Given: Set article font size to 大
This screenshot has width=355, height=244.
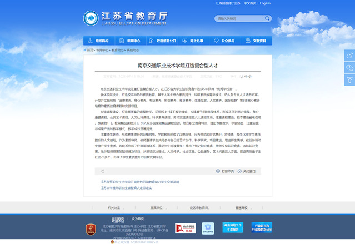Looking at the screenshot, I should [x=242, y=76].
